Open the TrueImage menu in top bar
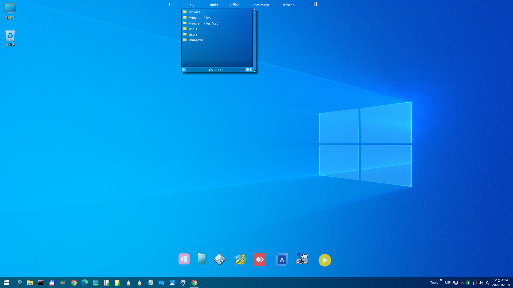 pyautogui.click(x=261, y=5)
